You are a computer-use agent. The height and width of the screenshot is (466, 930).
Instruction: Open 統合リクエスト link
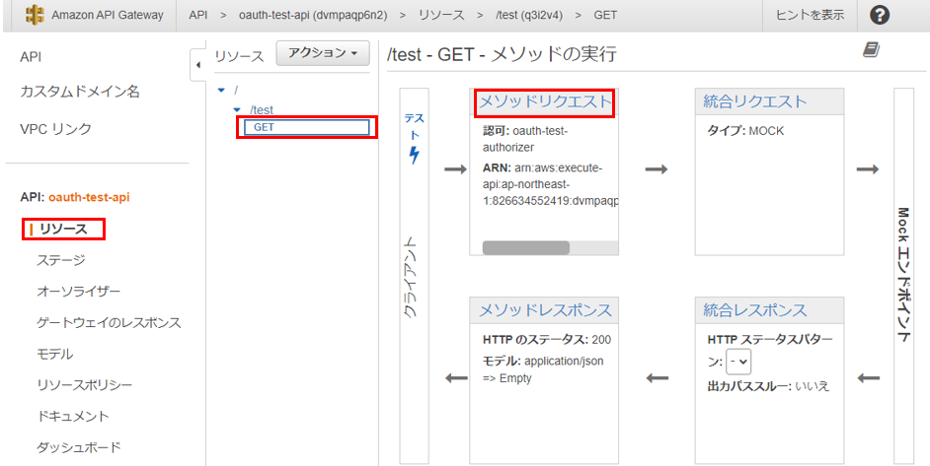point(755,101)
